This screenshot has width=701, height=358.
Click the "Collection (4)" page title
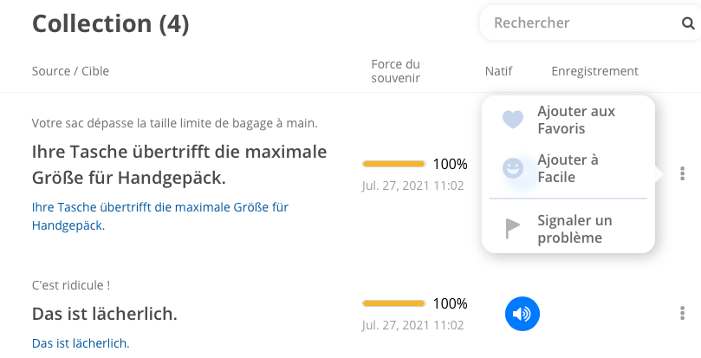point(110,23)
